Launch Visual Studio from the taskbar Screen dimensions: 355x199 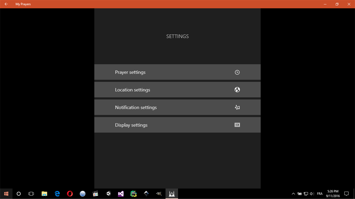121,194
